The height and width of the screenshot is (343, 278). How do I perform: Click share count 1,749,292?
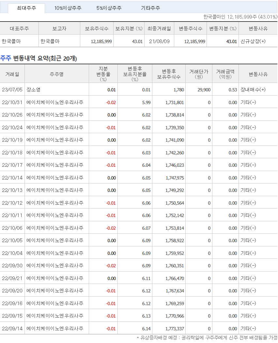[175, 190]
